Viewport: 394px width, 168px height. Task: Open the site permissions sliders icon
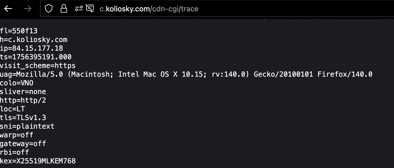[x=79, y=9]
